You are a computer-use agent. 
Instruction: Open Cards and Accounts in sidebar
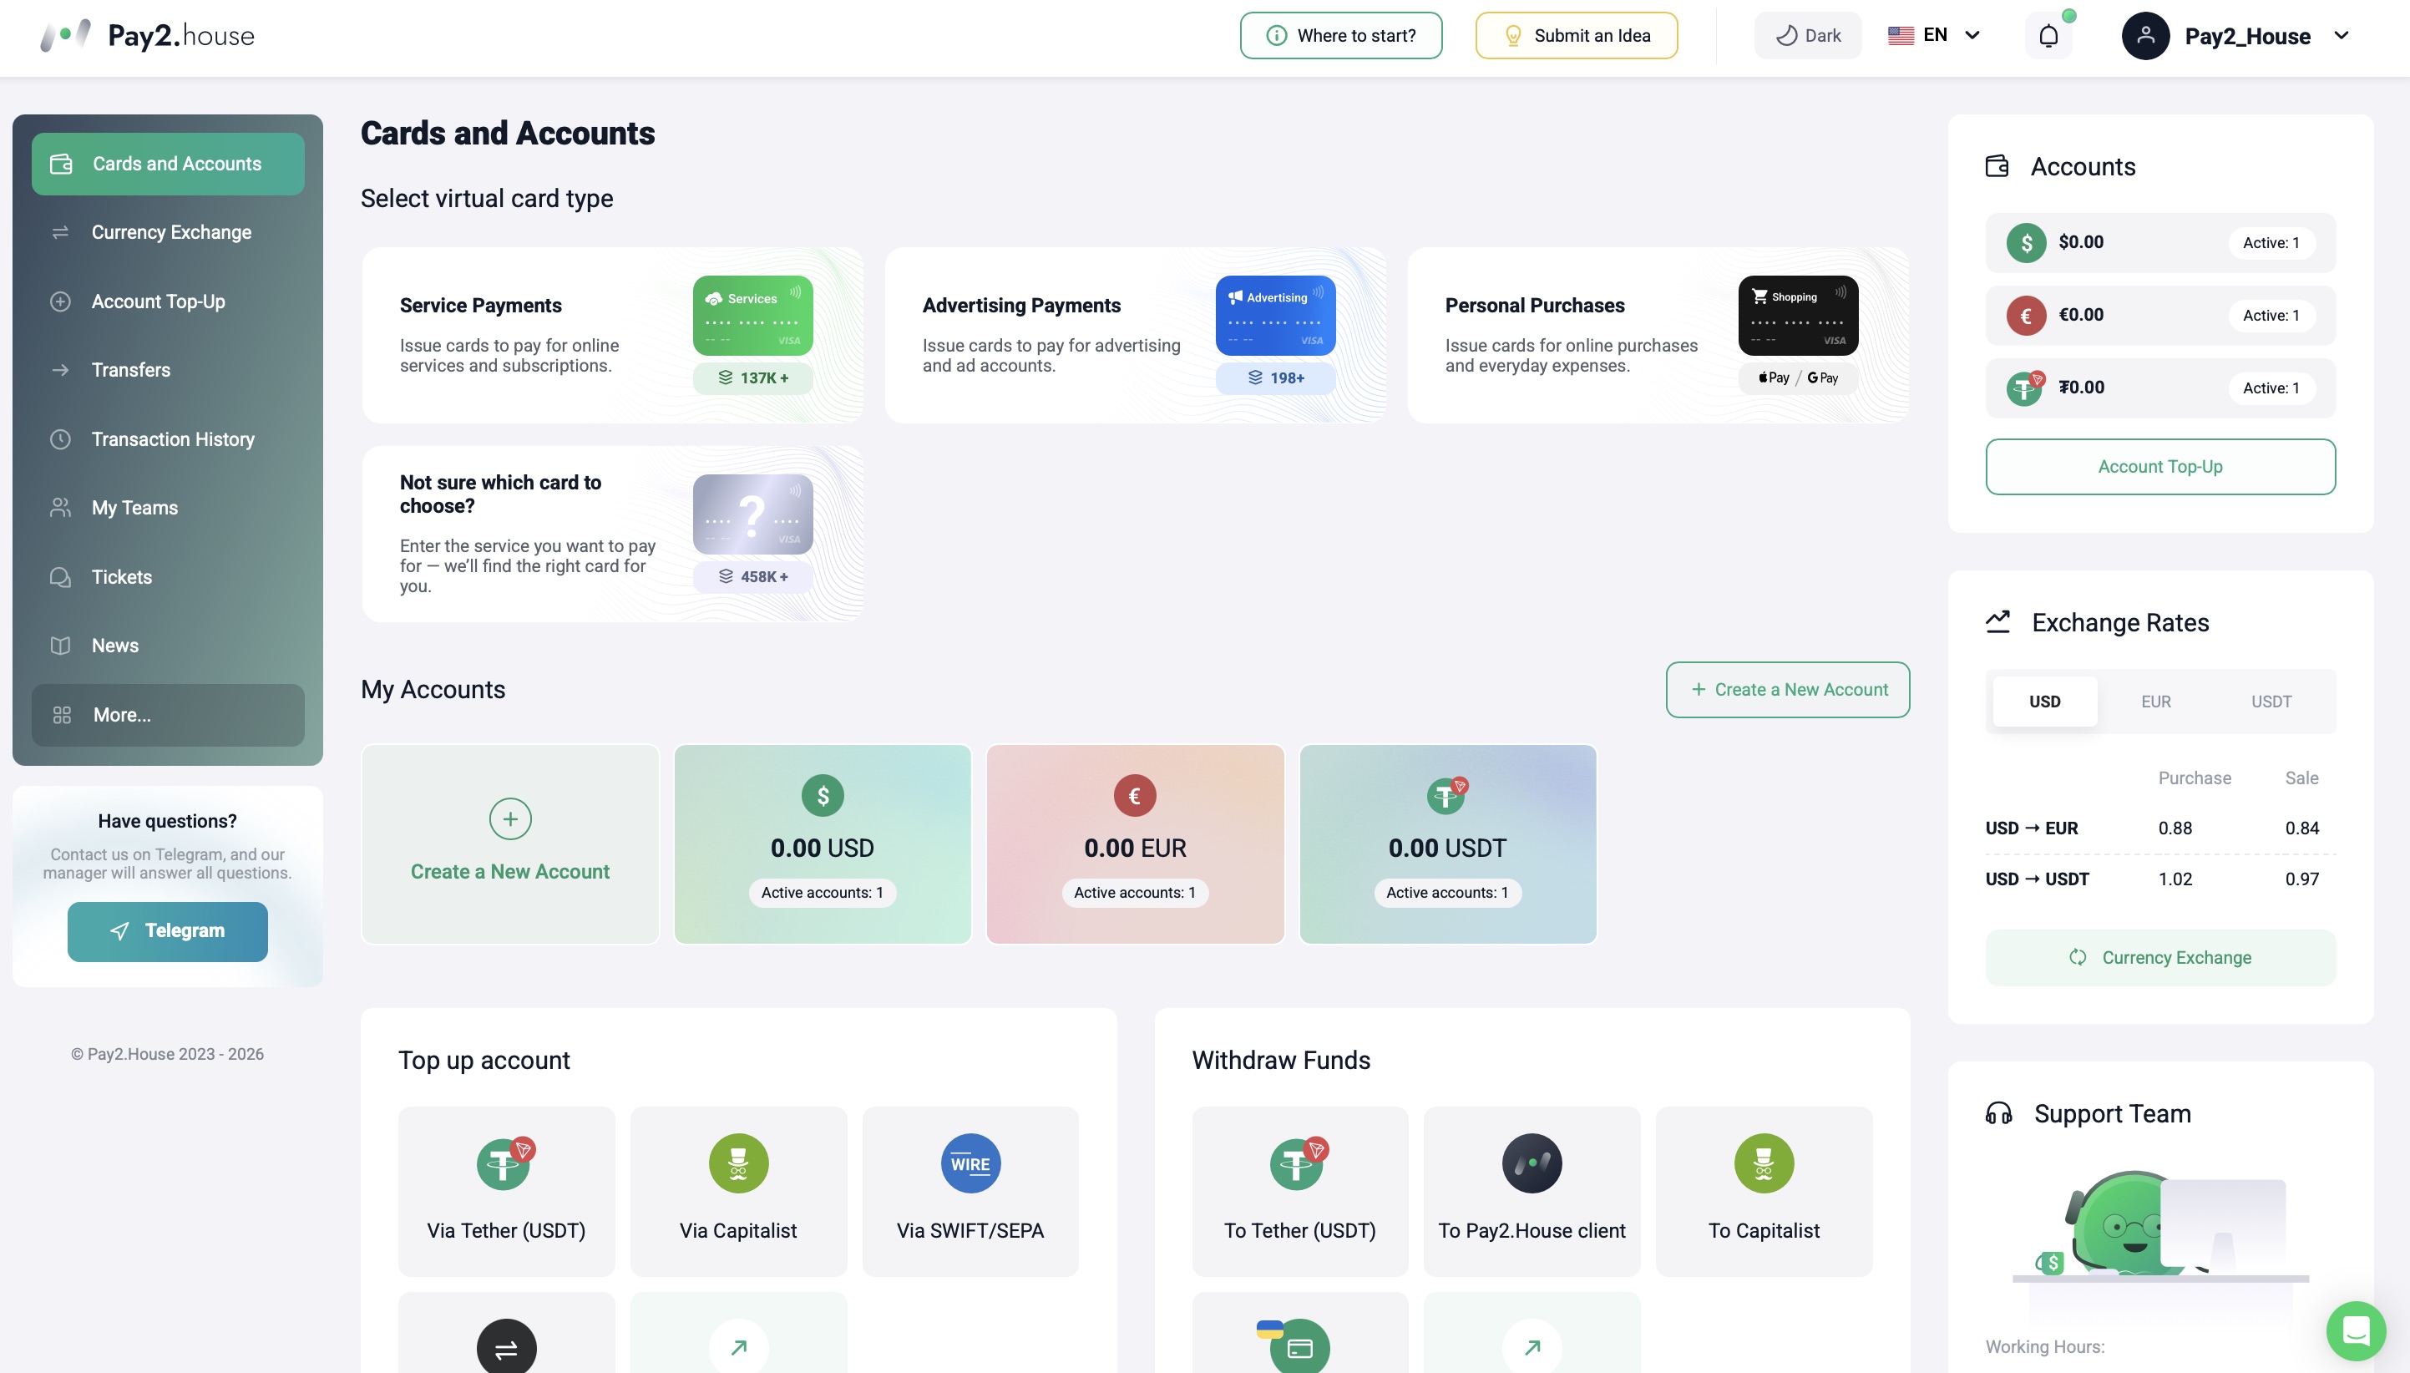(168, 164)
